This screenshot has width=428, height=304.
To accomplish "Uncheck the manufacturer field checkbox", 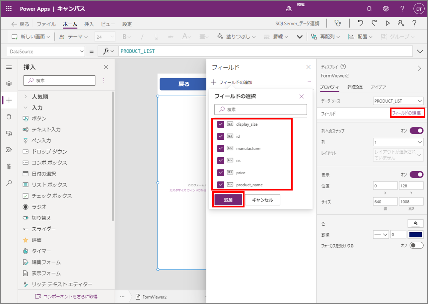I will click(x=221, y=148).
